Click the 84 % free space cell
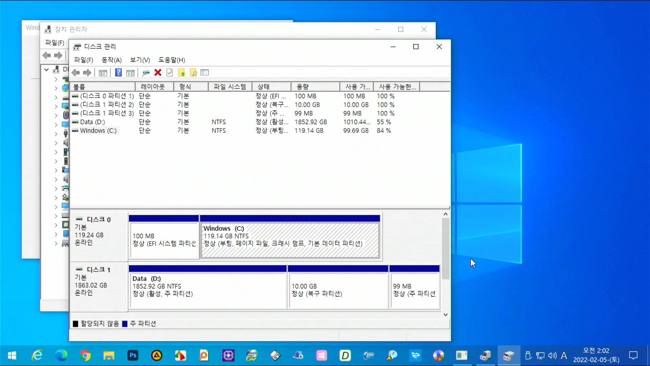 pos(384,130)
